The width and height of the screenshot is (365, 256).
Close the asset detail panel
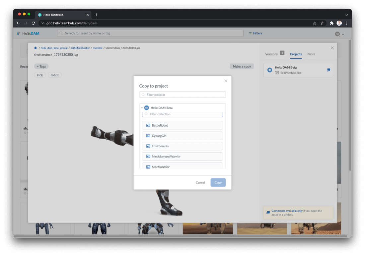332,48
